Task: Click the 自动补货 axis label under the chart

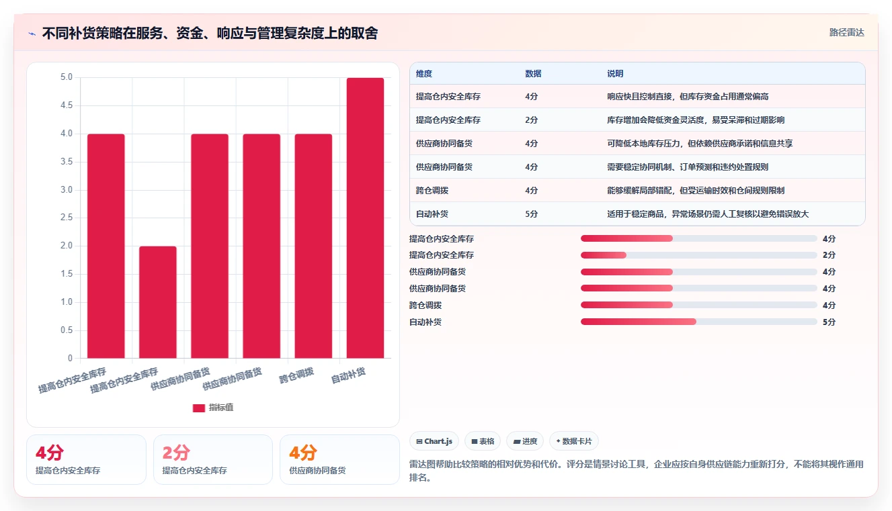Action: [348, 376]
